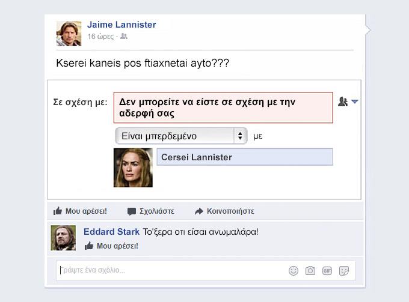The width and height of the screenshot is (409, 302).
Task: Click the share arrow icon
Action: [x=198, y=211]
